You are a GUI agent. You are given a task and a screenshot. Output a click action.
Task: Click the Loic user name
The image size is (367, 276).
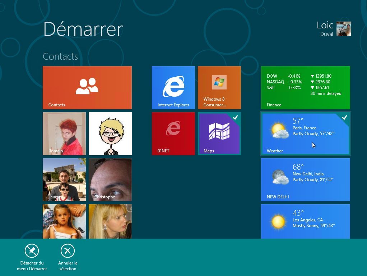tap(325, 25)
